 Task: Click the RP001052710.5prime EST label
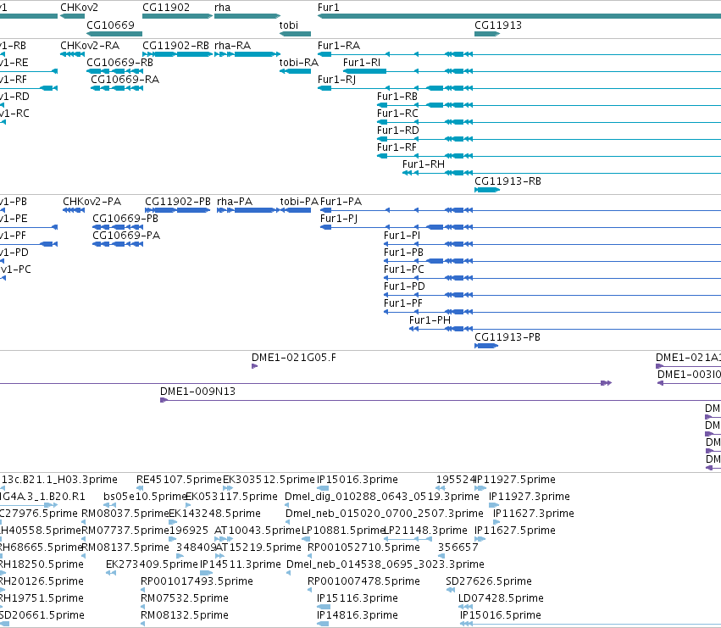[363, 547]
